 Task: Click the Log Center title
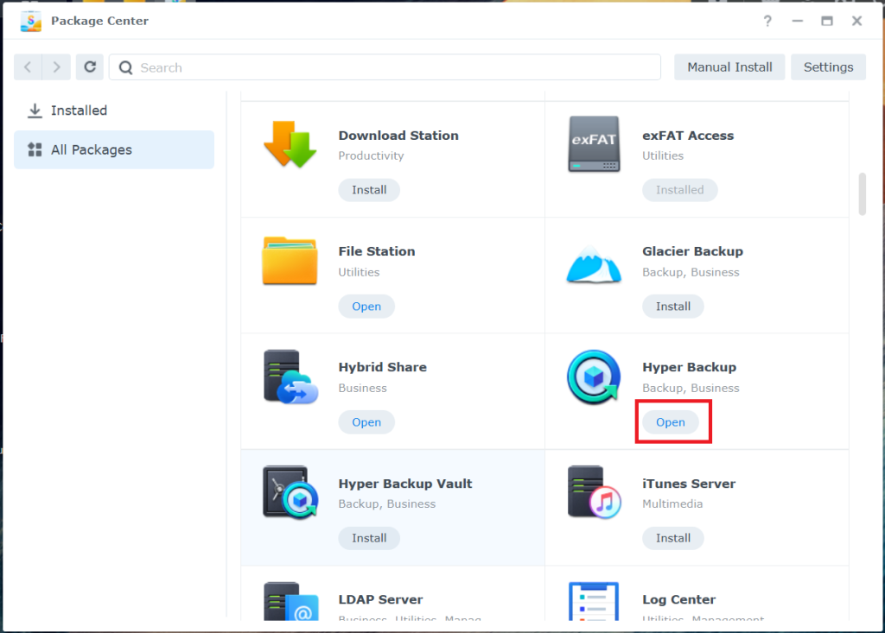coord(679,599)
